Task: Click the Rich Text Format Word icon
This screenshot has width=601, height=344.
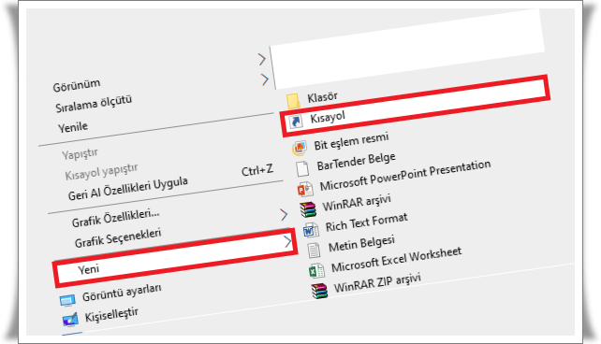Action: (x=311, y=230)
